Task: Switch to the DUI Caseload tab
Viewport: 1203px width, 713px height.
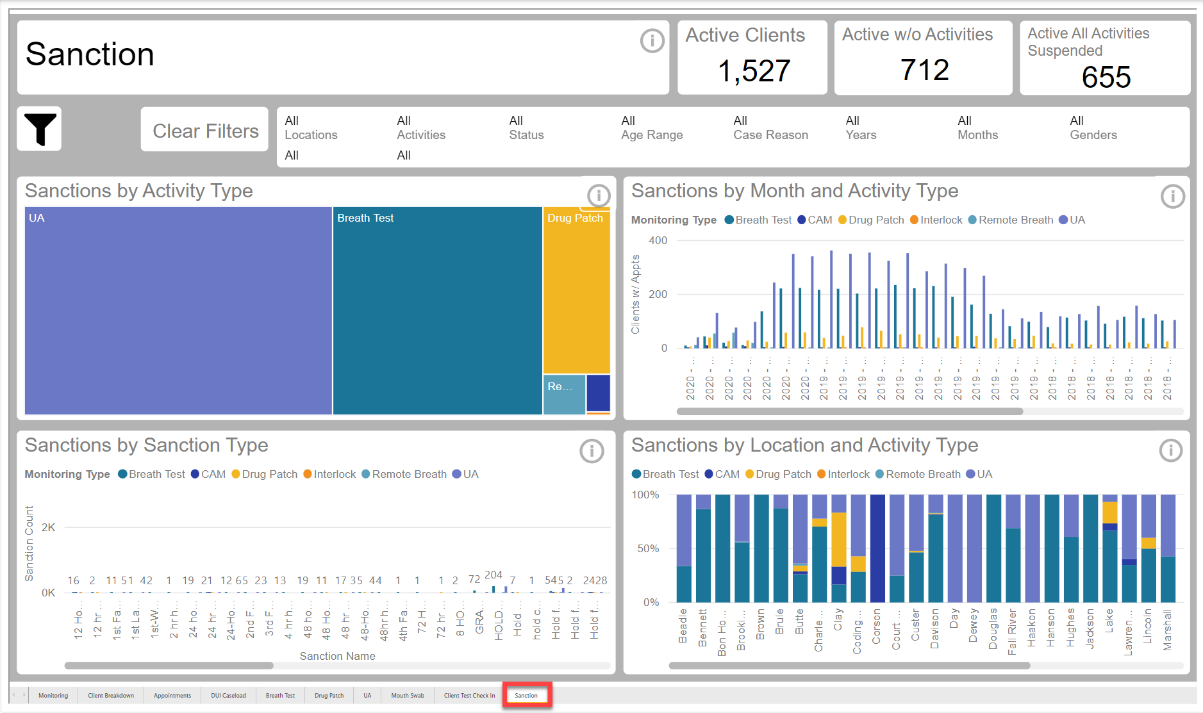Action: point(228,696)
